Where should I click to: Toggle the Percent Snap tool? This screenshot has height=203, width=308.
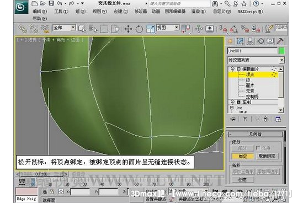[x=245, y=29]
